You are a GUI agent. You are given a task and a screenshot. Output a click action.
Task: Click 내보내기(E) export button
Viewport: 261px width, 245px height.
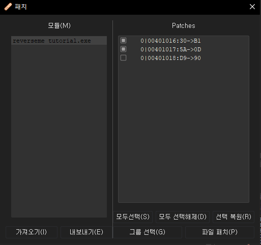tap(86, 232)
